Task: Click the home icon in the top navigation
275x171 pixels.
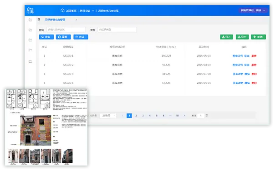Action: tap(62, 10)
